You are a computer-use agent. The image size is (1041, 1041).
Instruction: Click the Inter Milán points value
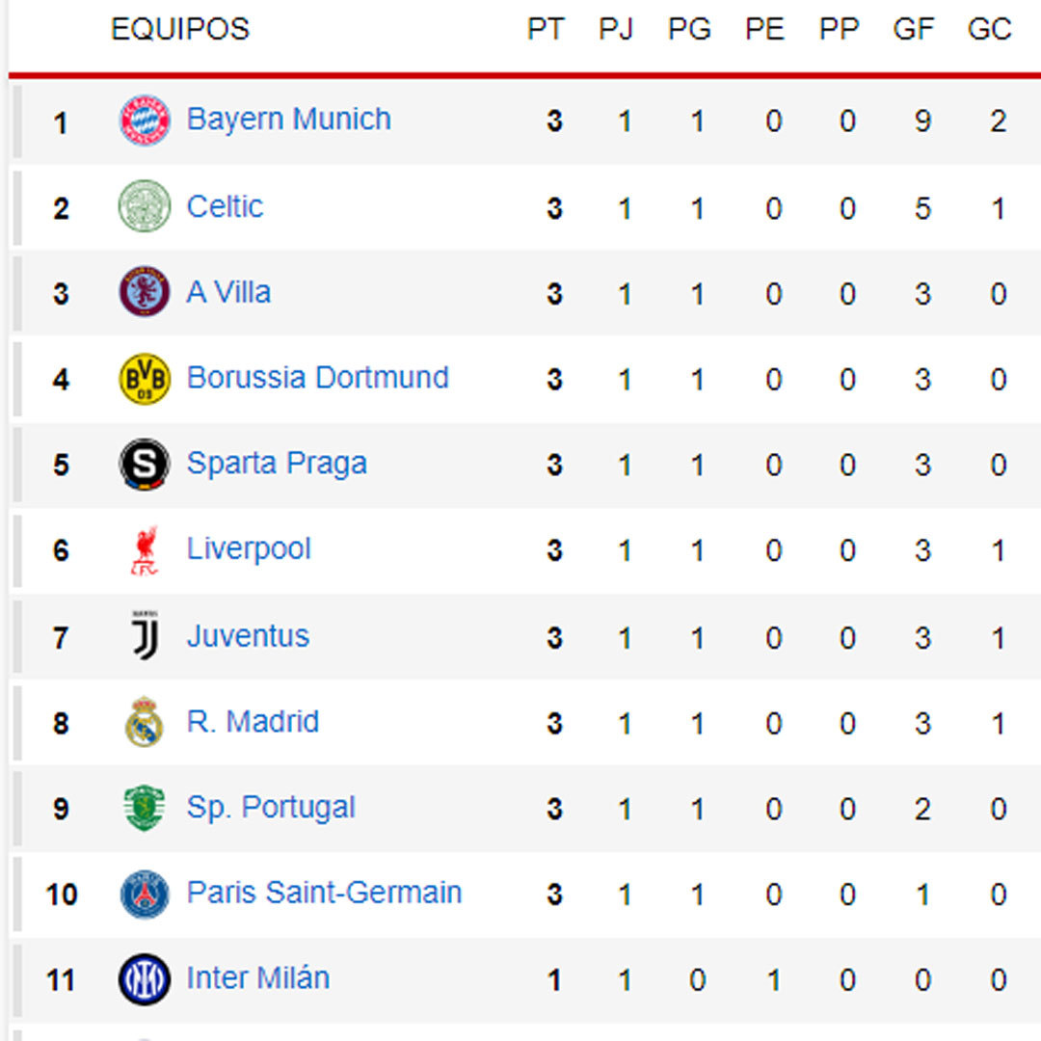click(553, 977)
